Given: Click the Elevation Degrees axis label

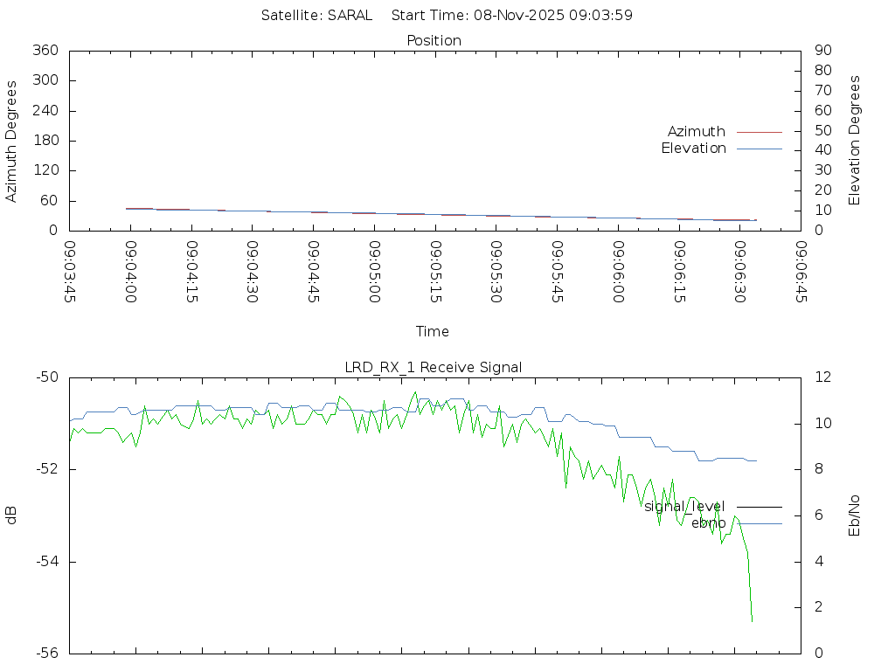Looking at the screenshot, I should 855,141.
